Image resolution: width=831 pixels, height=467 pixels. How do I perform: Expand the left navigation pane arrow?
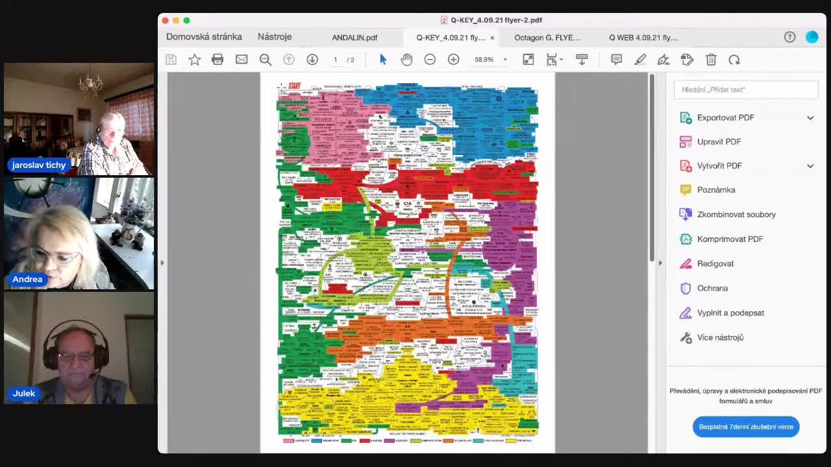click(x=162, y=263)
